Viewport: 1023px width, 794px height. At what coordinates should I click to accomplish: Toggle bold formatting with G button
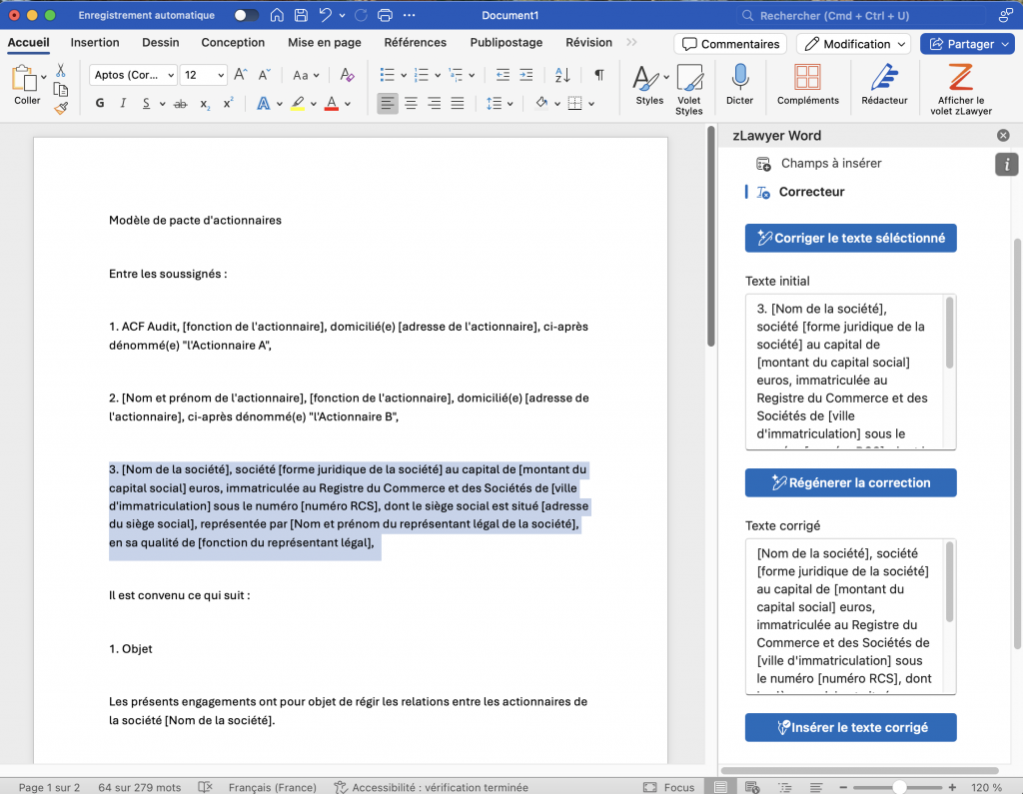pyautogui.click(x=100, y=103)
